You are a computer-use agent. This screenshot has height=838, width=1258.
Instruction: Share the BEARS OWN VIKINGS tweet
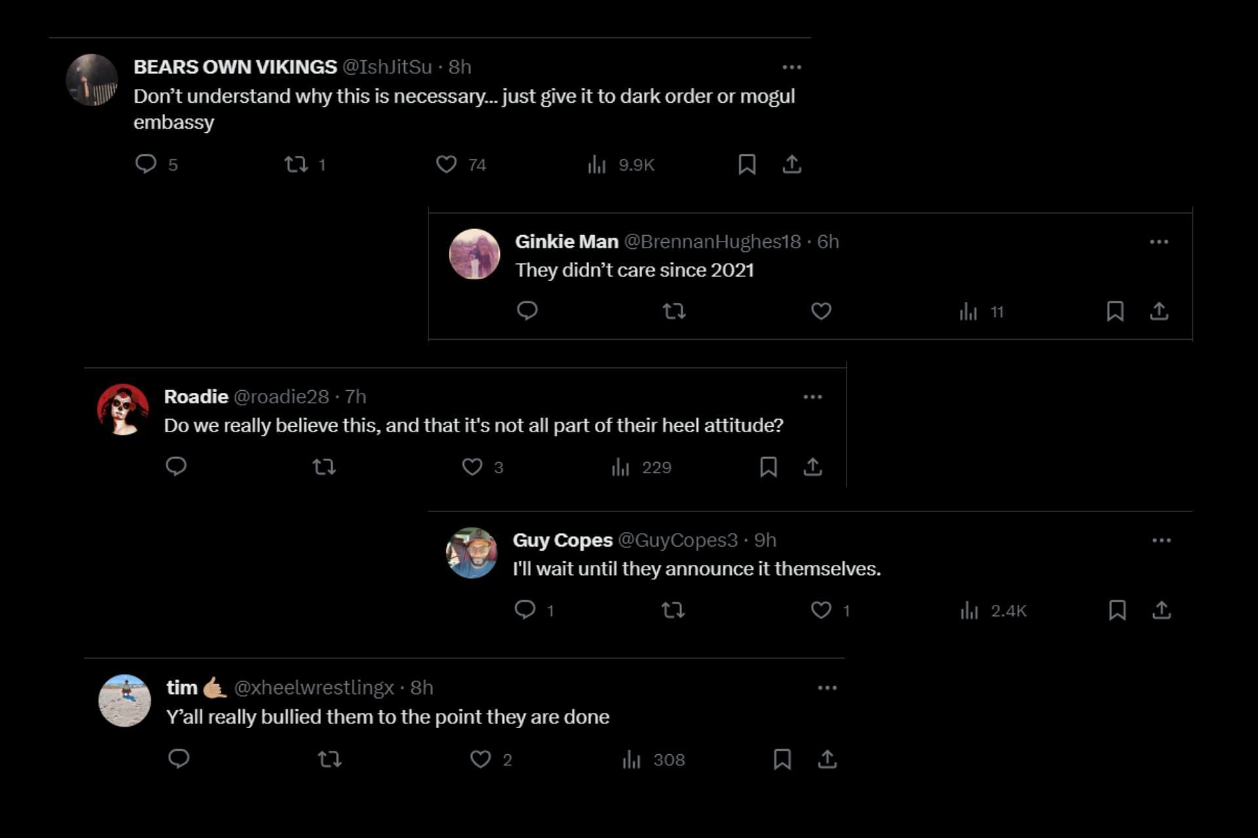point(791,164)
